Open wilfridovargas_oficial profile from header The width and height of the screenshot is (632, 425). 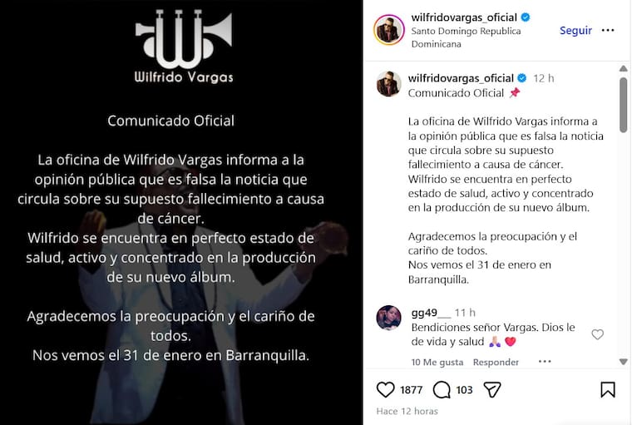[x=464, y=17]
